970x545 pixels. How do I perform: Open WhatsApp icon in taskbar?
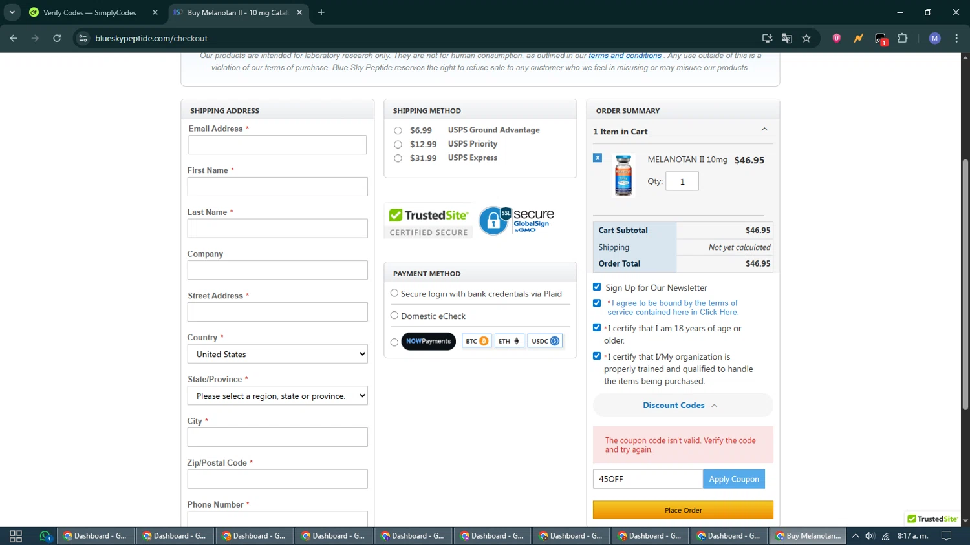tap(45, 536)
